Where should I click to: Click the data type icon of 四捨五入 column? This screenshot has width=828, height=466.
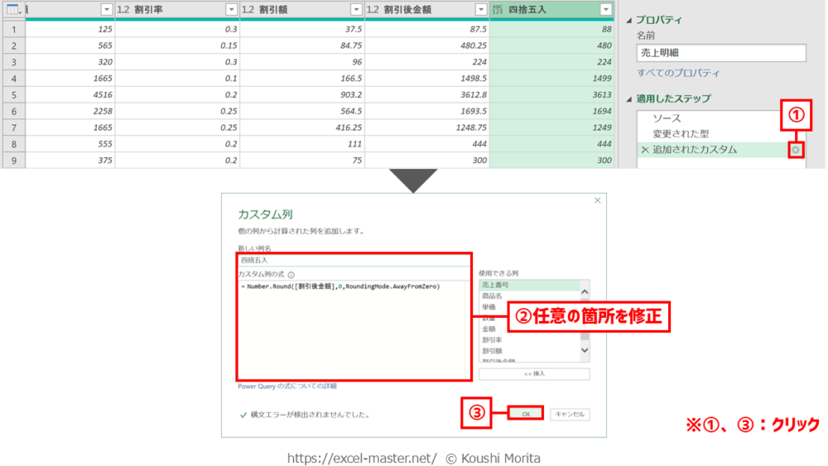click(498, 9)
